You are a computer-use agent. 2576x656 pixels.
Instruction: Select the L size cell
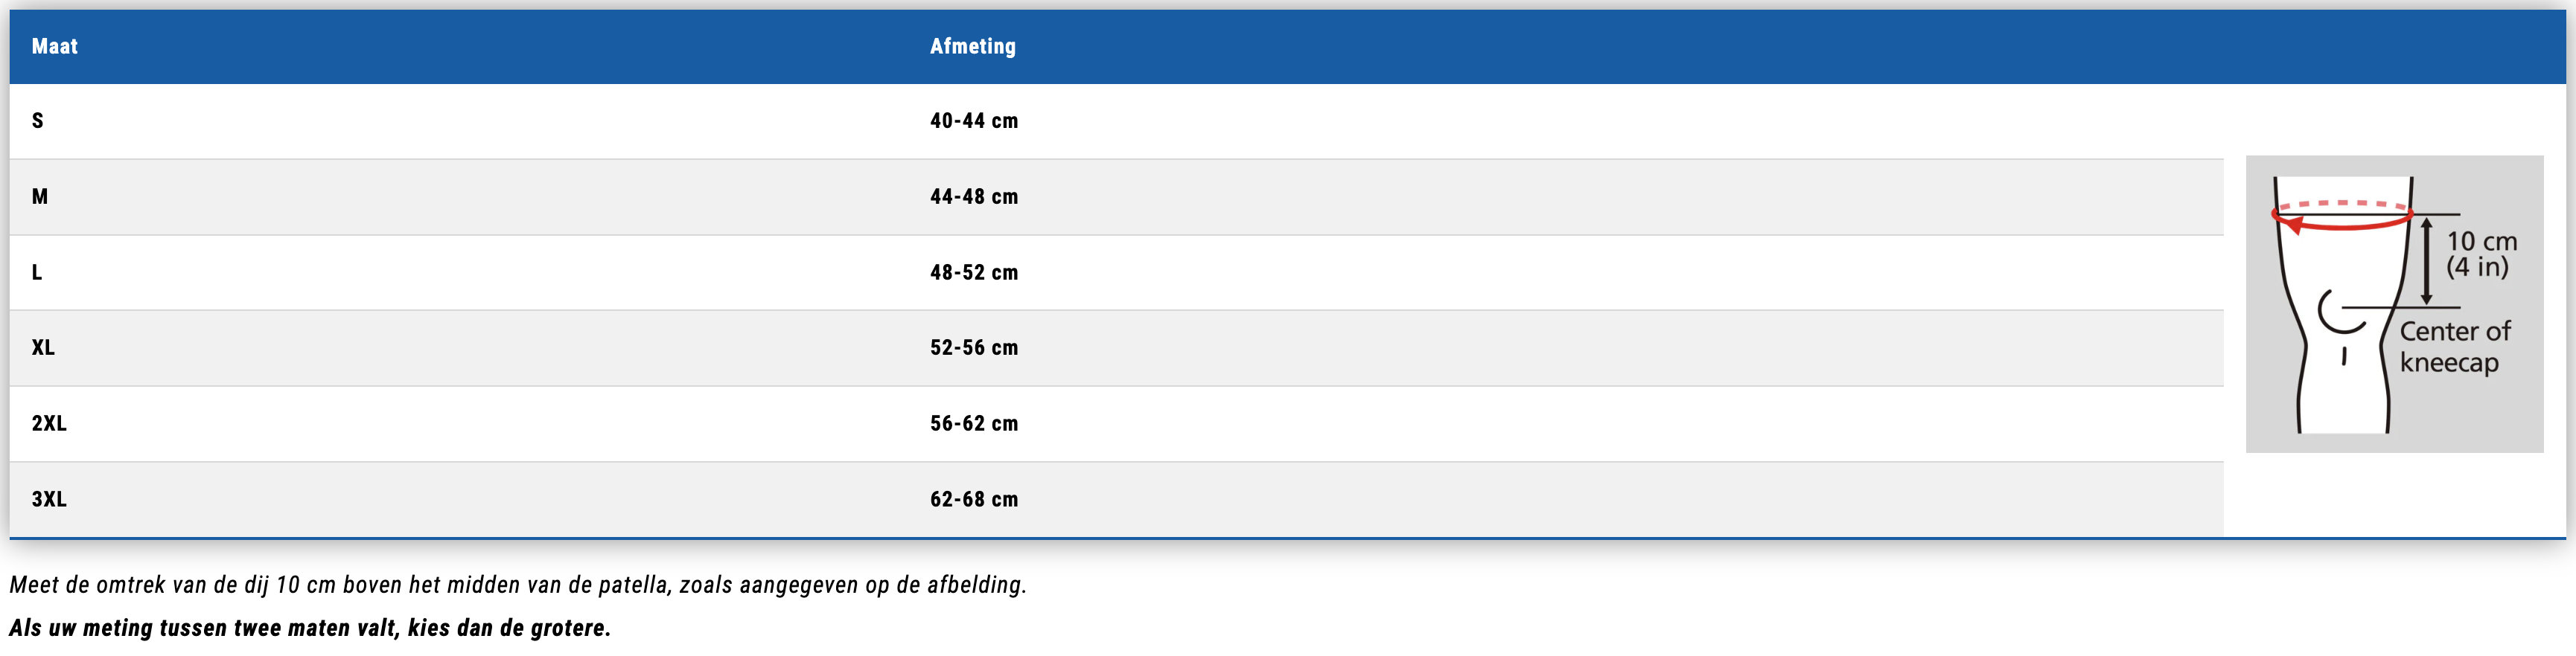37,272
